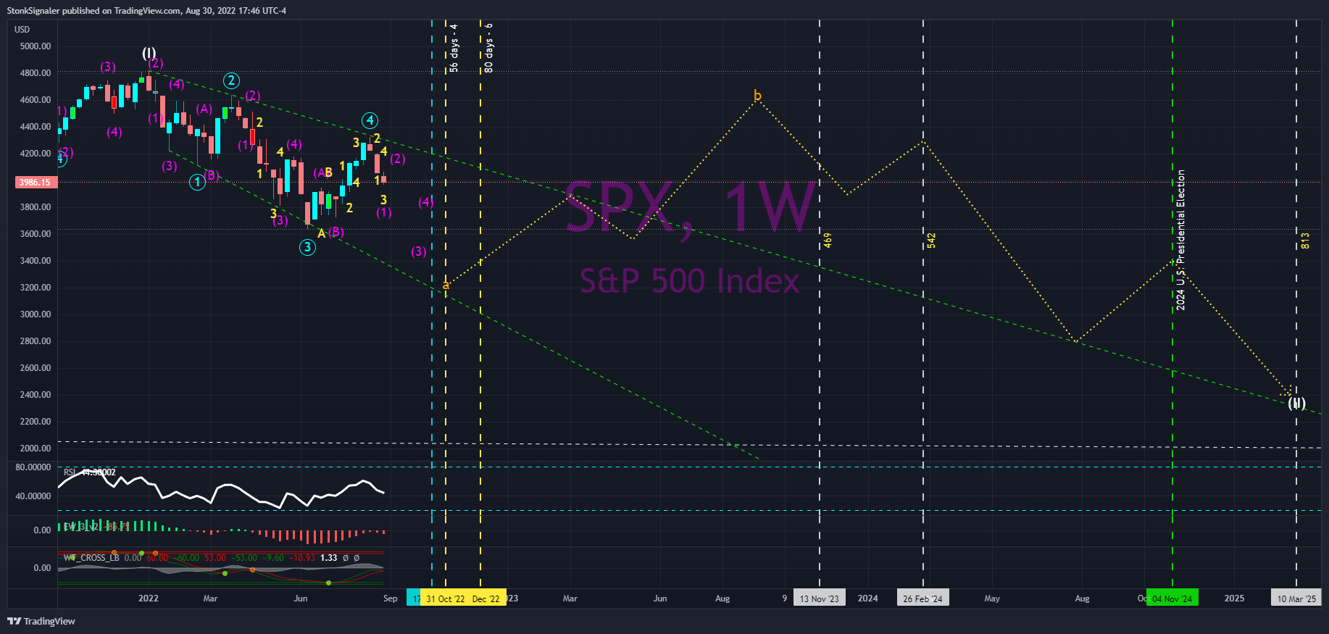Click the 3200.00 price axis label
This screenshot has height=634, width=1329.
pyautogui.click(x=36, y=288)
